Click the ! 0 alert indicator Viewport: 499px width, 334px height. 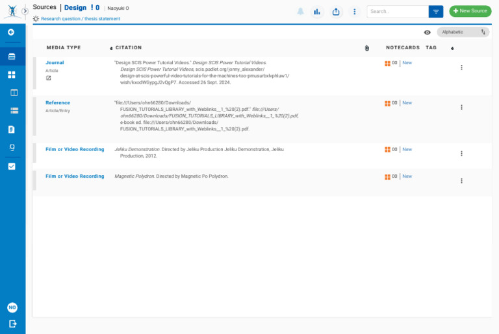pyautogui.click(x=95, y=8)
